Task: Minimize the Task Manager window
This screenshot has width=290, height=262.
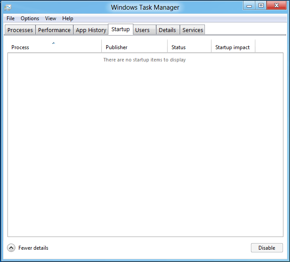Action: [x=249, y=5]
